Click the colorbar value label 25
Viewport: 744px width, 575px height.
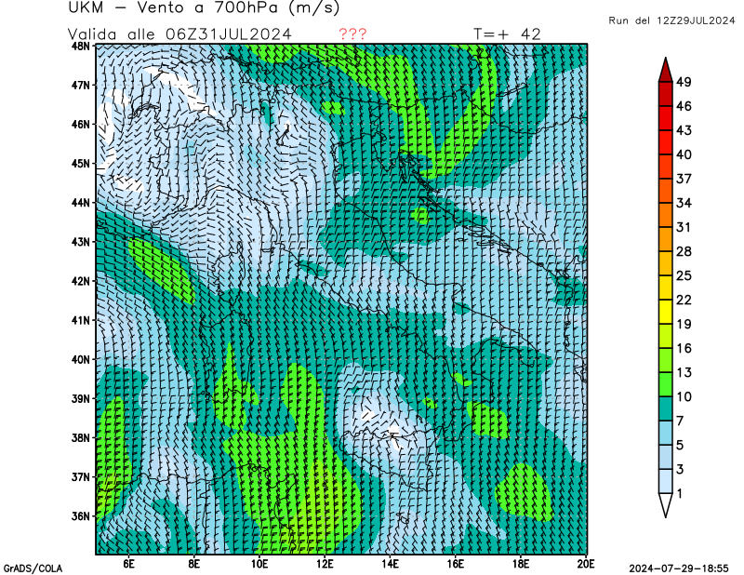(684, 275)
